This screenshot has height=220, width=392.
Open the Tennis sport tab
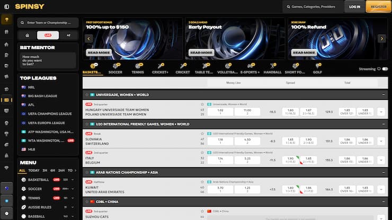tap(138, 69)
